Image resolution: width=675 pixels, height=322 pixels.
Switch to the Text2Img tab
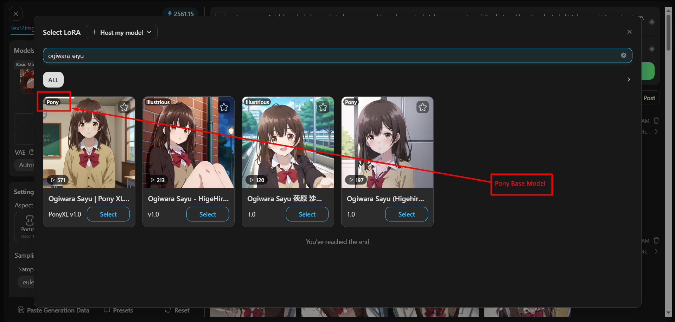(x=22, y=28)
